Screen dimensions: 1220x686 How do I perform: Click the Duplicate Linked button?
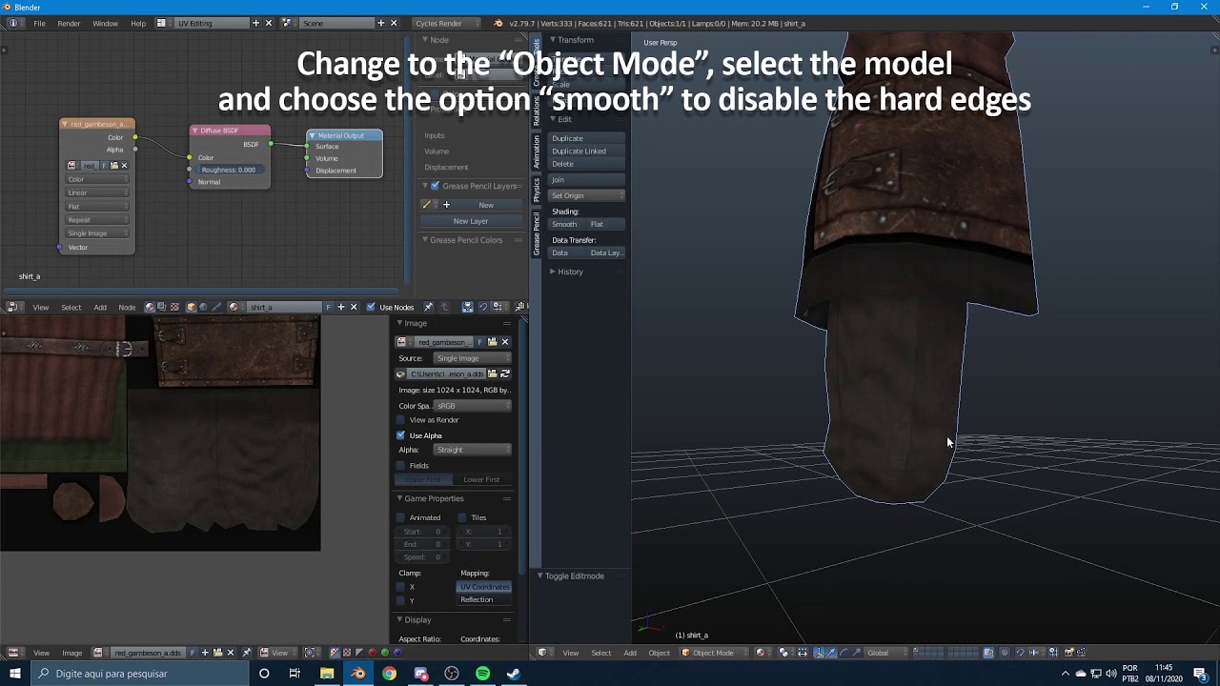click(x=586, y=151)
